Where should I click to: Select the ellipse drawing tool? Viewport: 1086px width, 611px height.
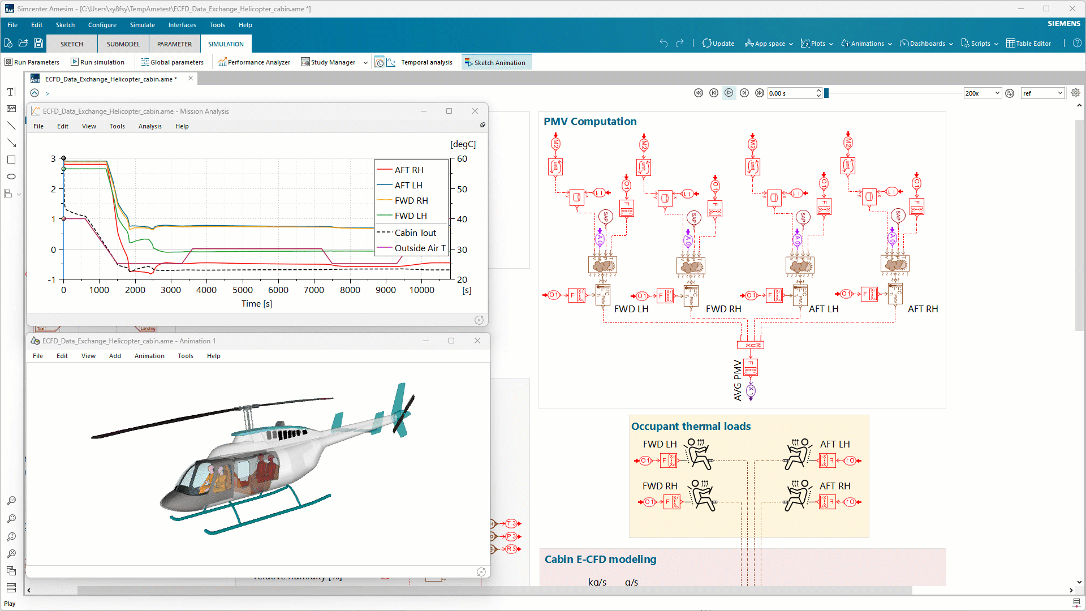pyautogui.click(x=11, y=177)
